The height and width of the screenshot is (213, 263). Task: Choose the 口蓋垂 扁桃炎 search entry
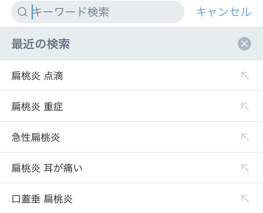pos(42,199)
